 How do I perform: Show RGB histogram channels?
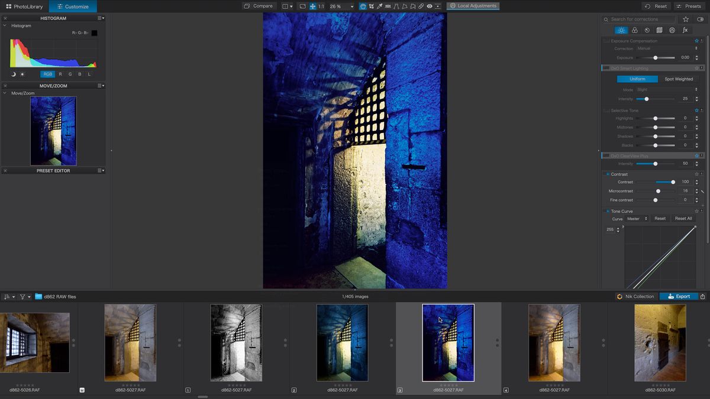(x=48, y=74)
